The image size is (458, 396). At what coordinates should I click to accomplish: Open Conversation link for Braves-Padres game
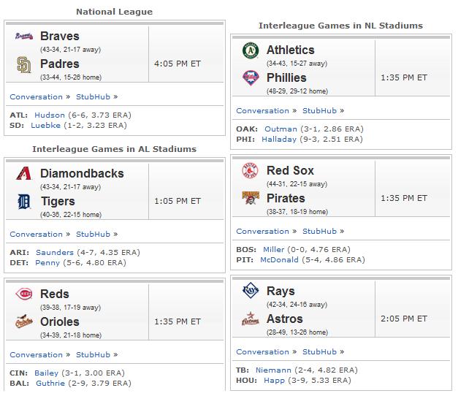pyautogui.click(x=37, y=96)
